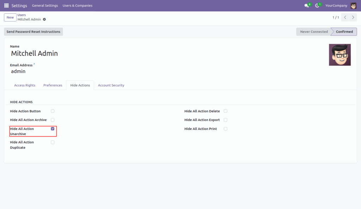Open the action gear menu beside Mitchell Admin

[x=45, y=20]
